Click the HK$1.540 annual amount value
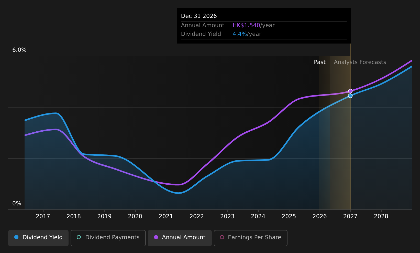 coord(246,25)
